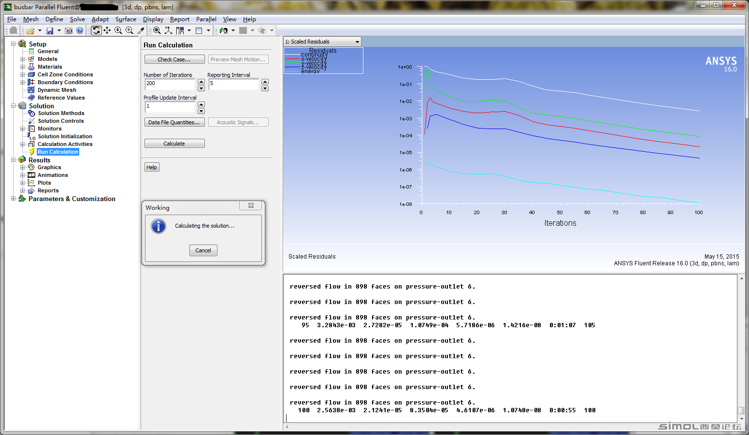Select Animations under Results
The height and width of the screenshot is (435, 749).
[53, 175]
